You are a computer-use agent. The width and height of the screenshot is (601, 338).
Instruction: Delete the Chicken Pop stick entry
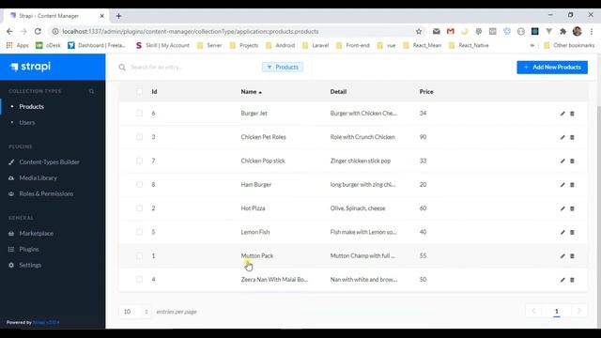(x=572, y=161)
